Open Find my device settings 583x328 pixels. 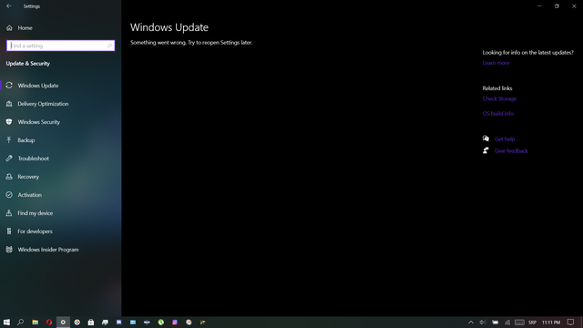(61, 213)
